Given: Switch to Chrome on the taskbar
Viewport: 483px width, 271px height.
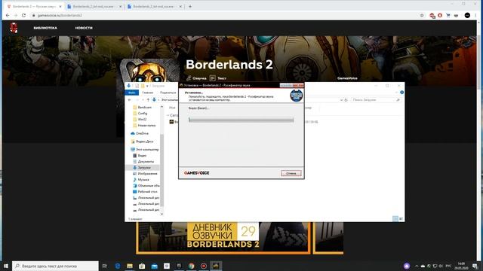Looking at the screenshot, I should coord(191,266).
